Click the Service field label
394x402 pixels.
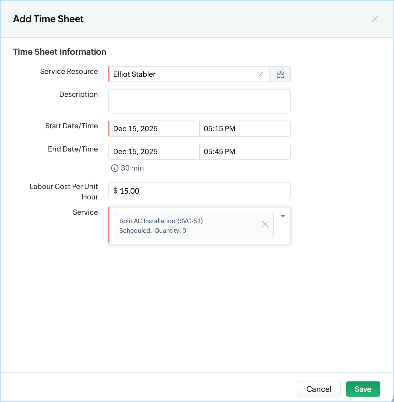click(x=85, y=212)
